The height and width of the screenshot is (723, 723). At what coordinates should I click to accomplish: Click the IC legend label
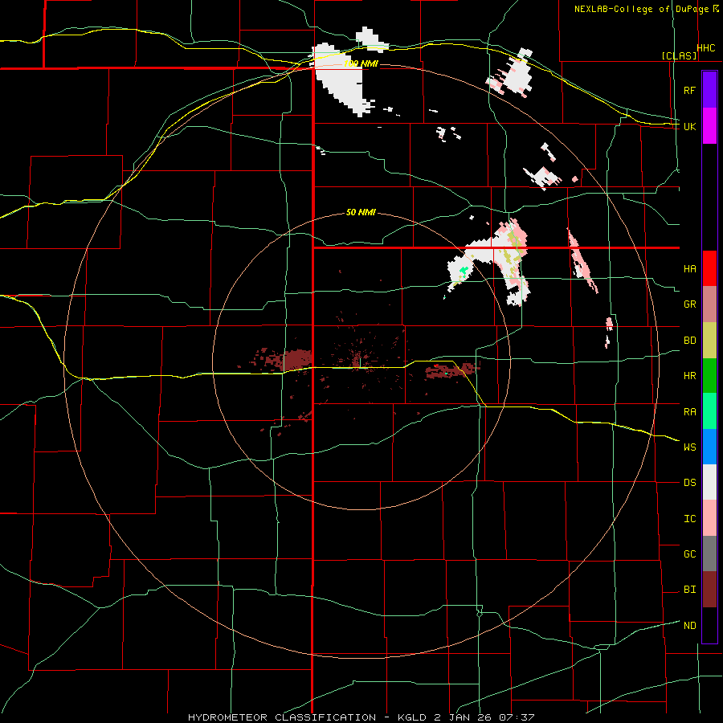coord(689,519)
